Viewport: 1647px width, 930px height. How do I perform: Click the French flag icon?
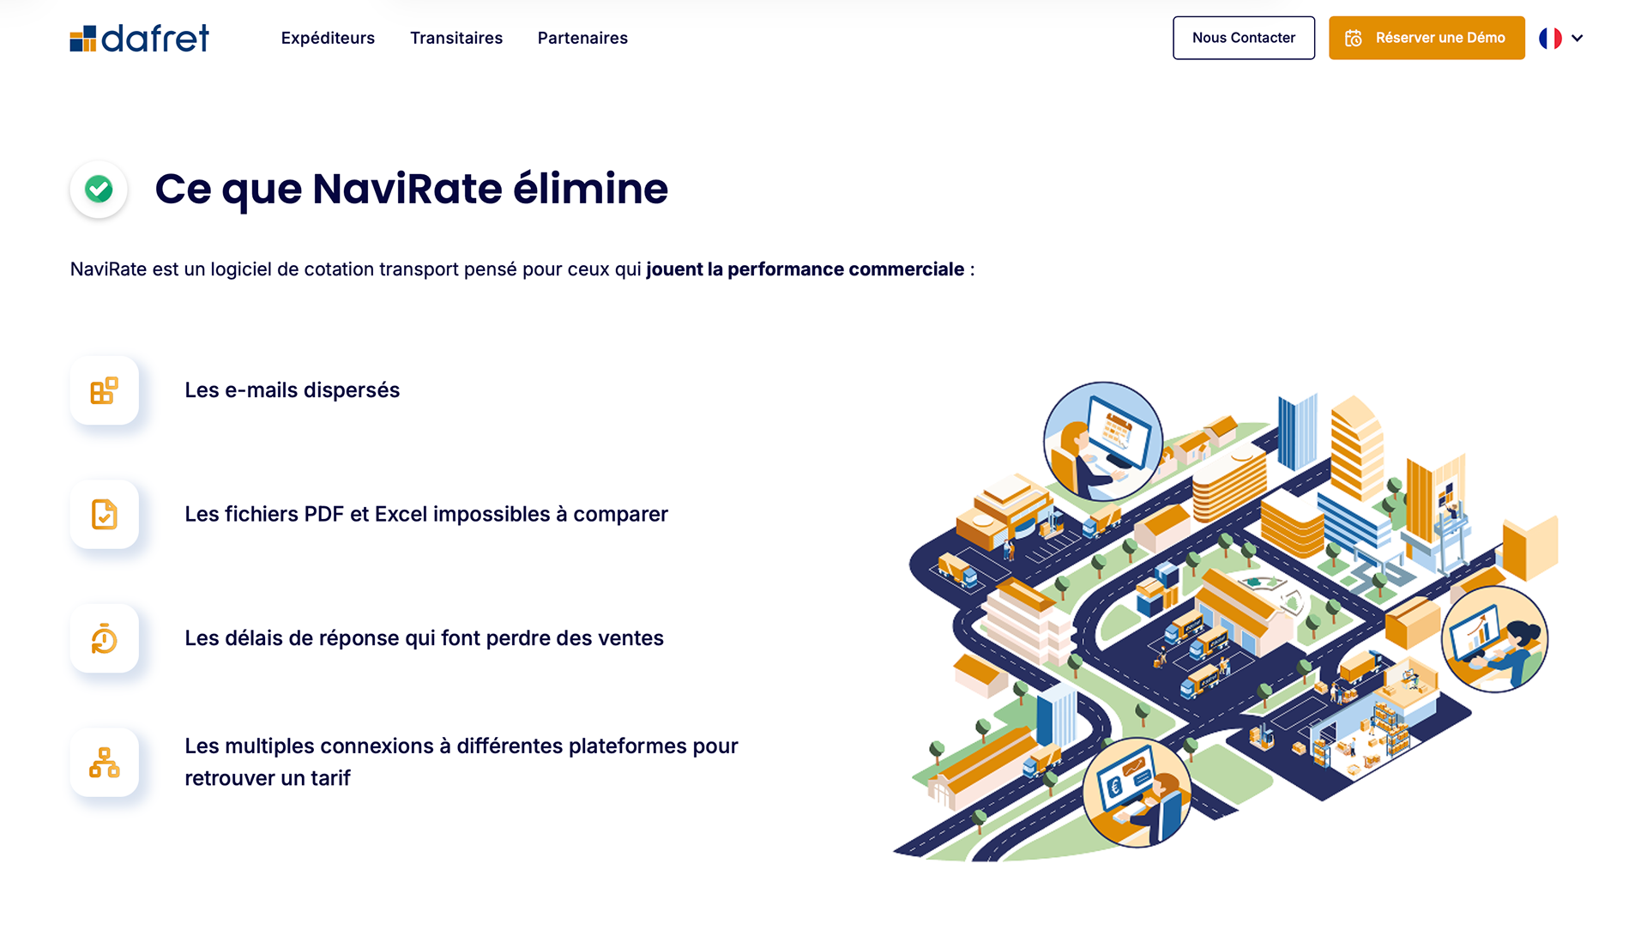pyautogui.click(x=1550, y=38)
